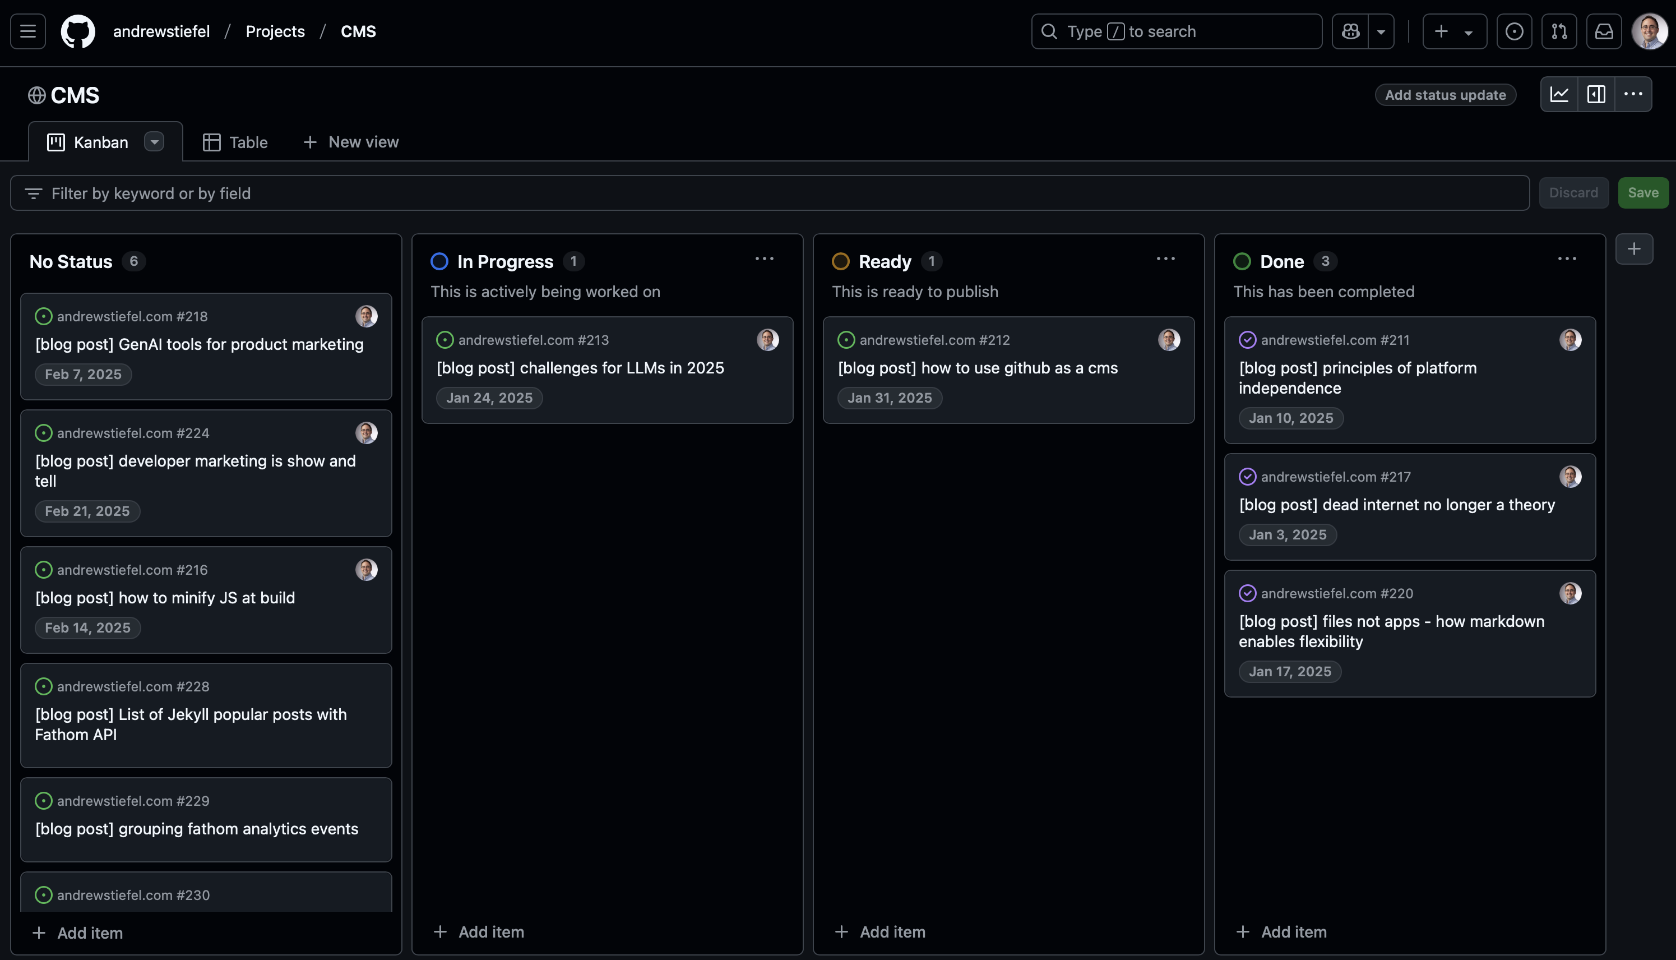Image resolution: width=1676 pixels, height=960 pixels.
Task: Click the filter by keyword field
Action: tap(461, 192)
